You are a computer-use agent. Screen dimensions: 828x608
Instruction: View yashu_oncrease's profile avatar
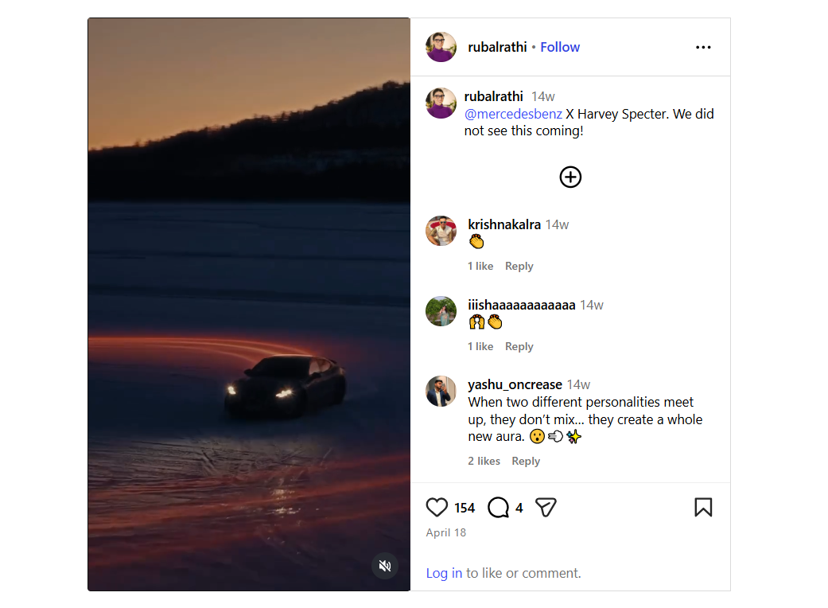tap(441, 392)
